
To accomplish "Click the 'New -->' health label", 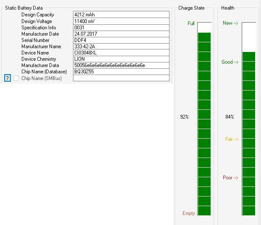I will coord(230,23).
